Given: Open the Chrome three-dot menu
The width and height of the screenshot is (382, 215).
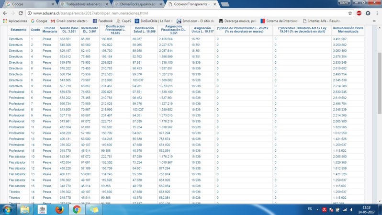Looking at the screenshot, I should click(x=377, y=13).
